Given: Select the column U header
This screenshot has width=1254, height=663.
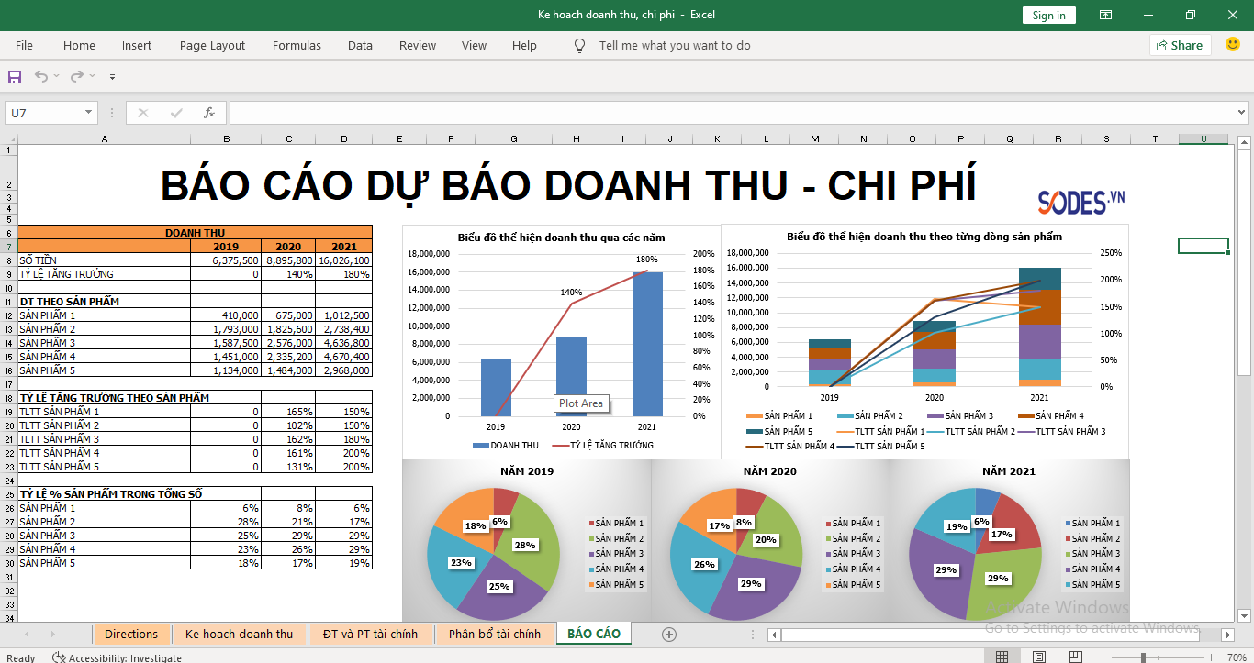Looking at the screenshot, I should [x=1204, y=138].
